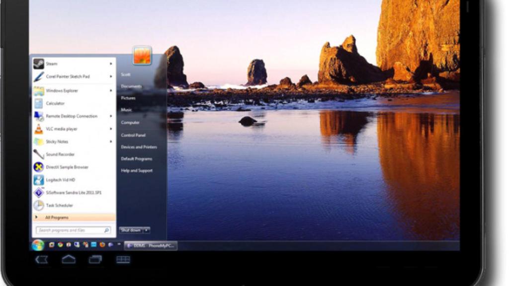509x286 pixels.
Task: Start the Sound Recorder
Action: coord(60,154)
